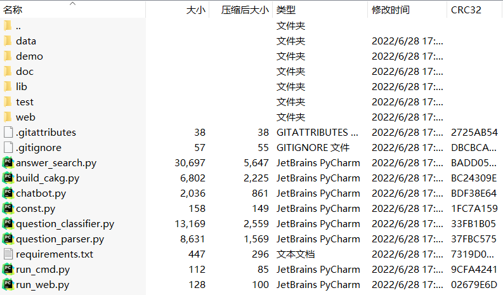Click compressed size 1,569 of question_parser.py
The height and width of the screenshot is (295, 503).
pos(256,239)
